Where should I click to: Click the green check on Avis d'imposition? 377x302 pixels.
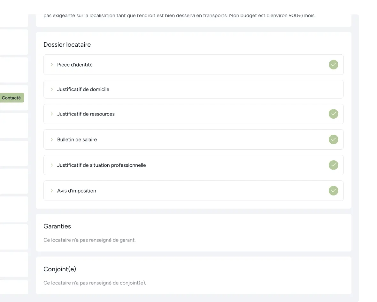click(333, 190)
